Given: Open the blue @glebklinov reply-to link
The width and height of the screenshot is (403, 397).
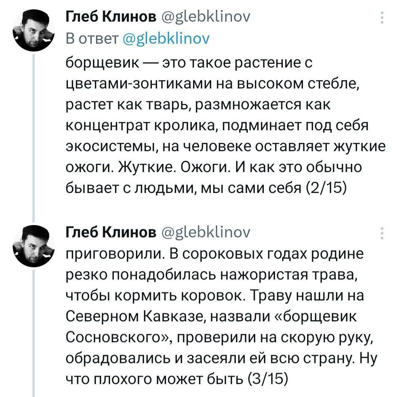Looking at the screenshot, I should tap(166, 38).
